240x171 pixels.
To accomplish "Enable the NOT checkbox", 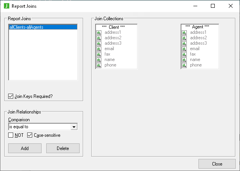I will click(10, 135).
